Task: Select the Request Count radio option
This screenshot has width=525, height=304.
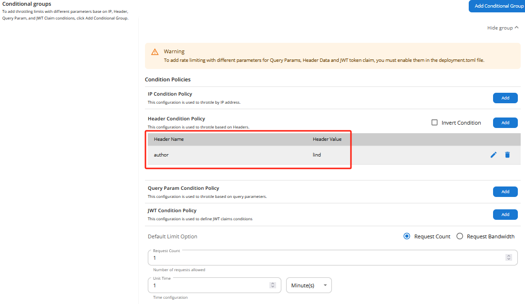Action: pyautogui.click(x=407, y=236)
